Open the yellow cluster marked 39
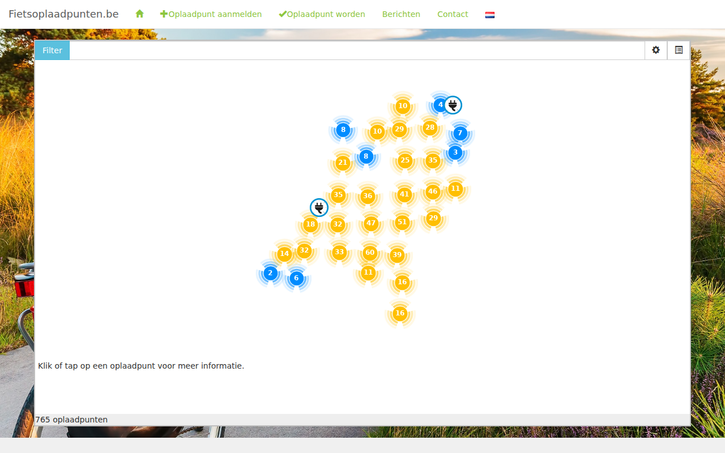This screenshot has height=453, width=725. [397, 255]
